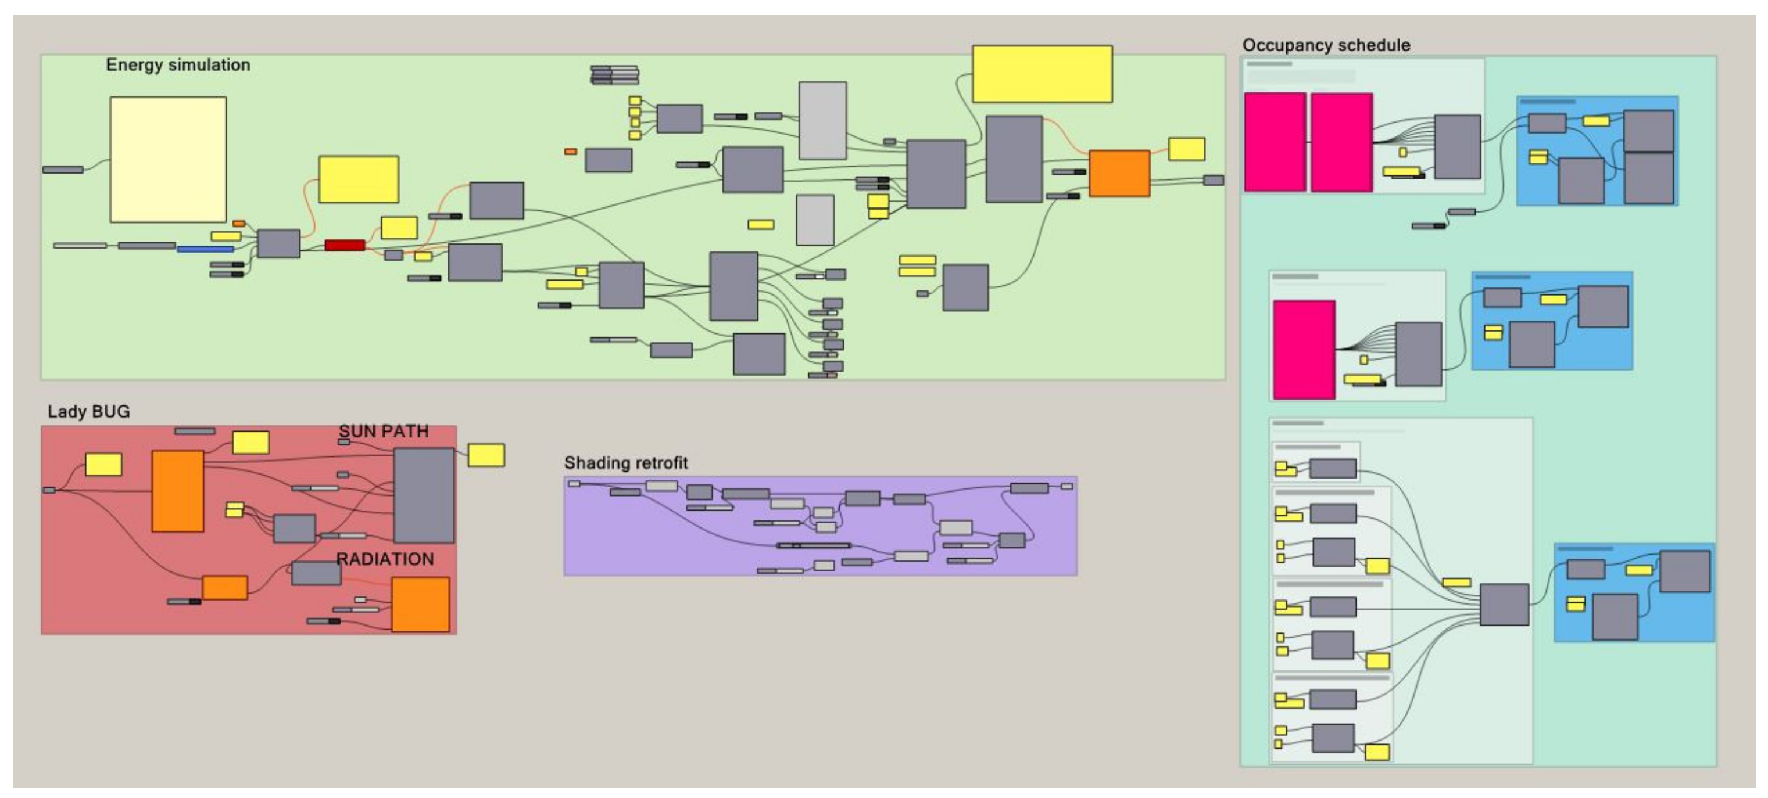Click the large grey SUN PATH component
The width and height of the screenshot is (1768, 798).
point(424,495)
